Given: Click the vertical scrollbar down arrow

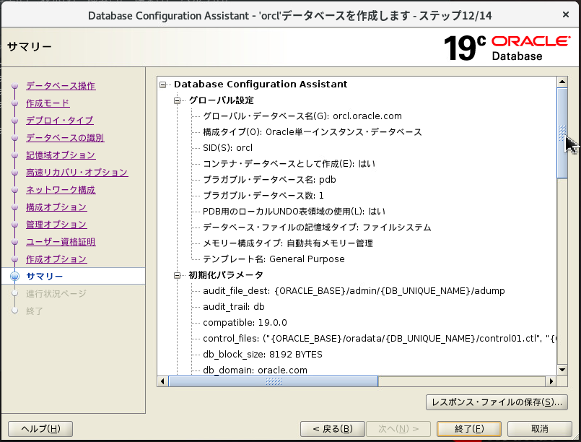Looking at the screenshot, I should tap(562, 370).
